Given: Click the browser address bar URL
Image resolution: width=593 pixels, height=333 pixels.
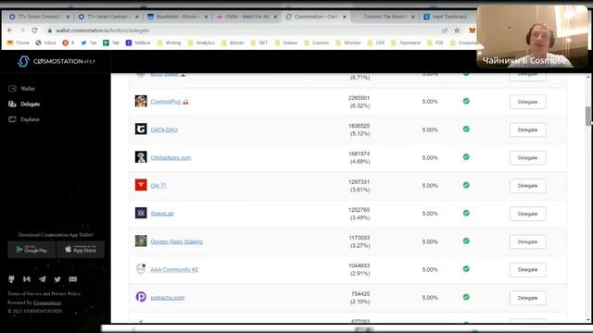Looking at the screenshot, I should coord(103,31).
